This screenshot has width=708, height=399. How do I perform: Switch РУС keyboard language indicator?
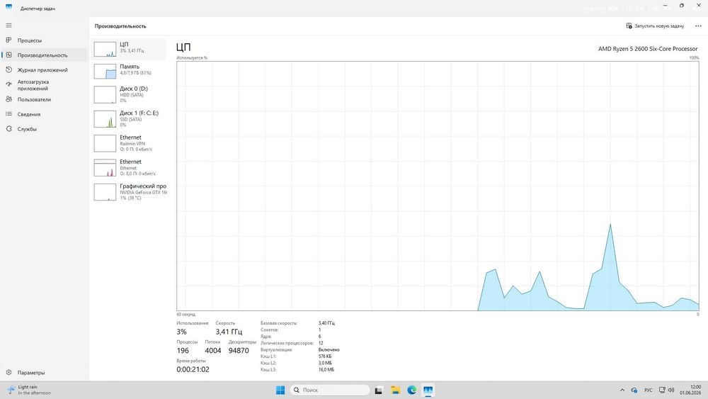(x=649, y=390)
